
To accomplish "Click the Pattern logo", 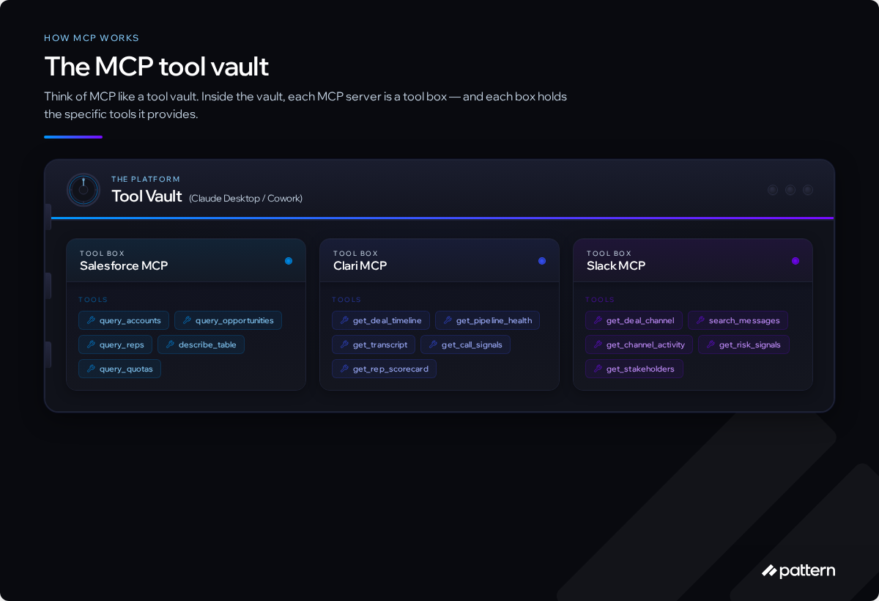I will [798, 571].
